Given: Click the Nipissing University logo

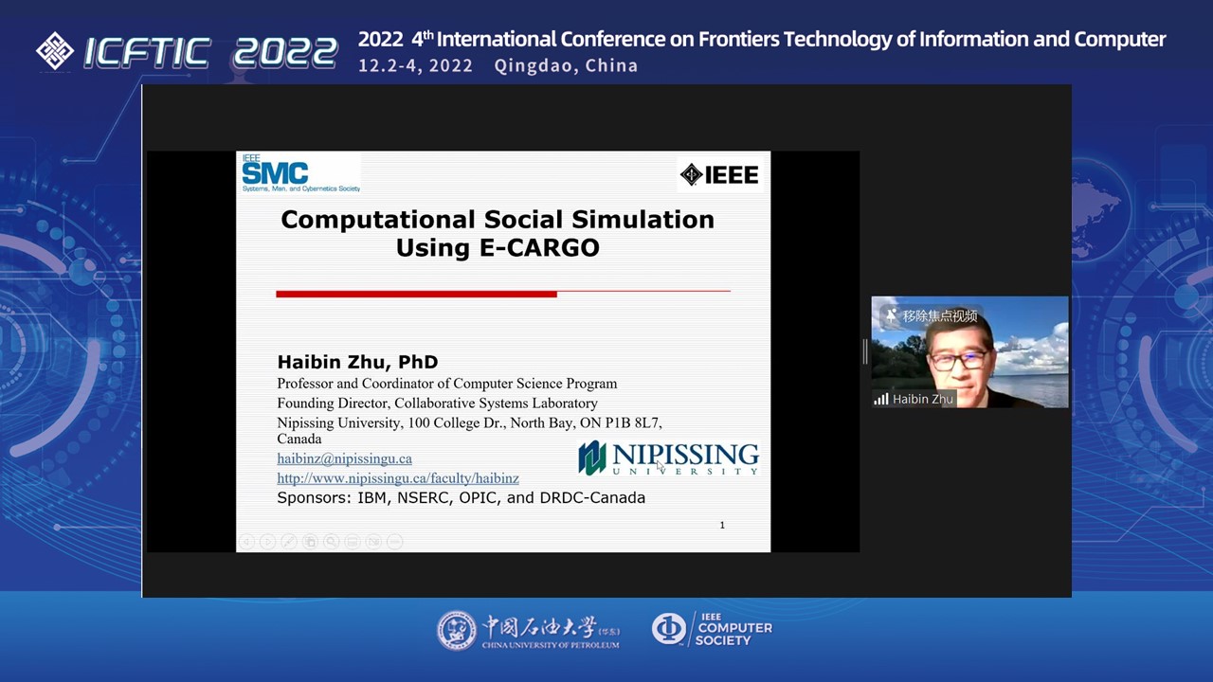Looking at the screenshot, I should click(x=668, y=458).
